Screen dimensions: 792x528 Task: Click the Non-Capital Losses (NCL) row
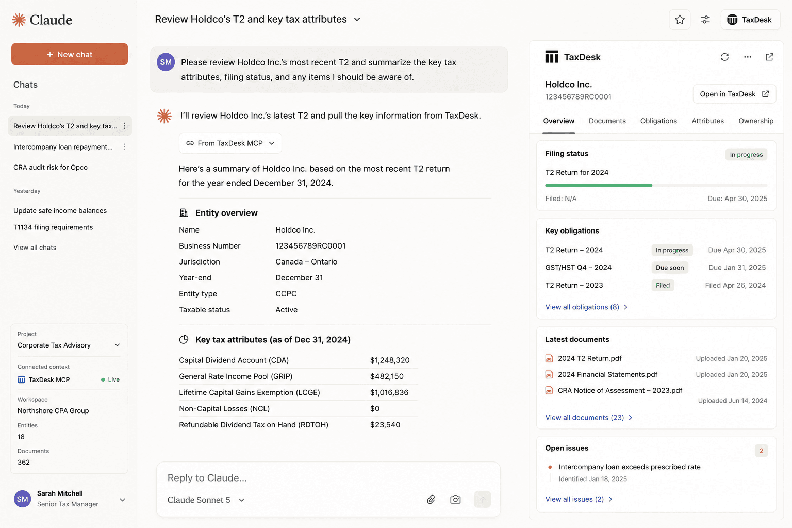coord(299,409)
